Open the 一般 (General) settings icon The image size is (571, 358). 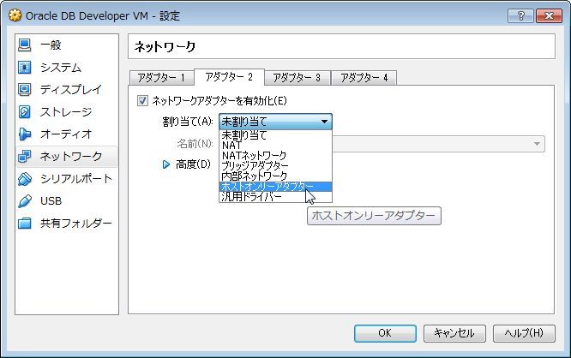[x=24, y=45]
